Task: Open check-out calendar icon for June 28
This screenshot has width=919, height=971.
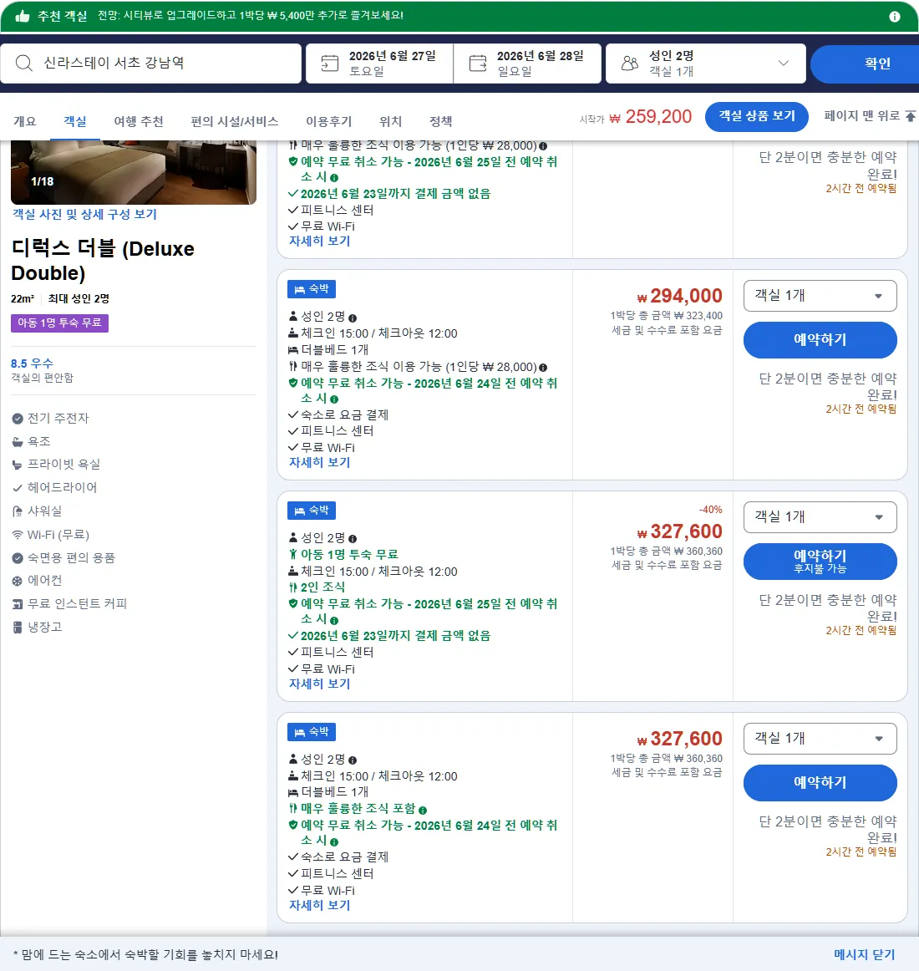Action: coord(477,64)
